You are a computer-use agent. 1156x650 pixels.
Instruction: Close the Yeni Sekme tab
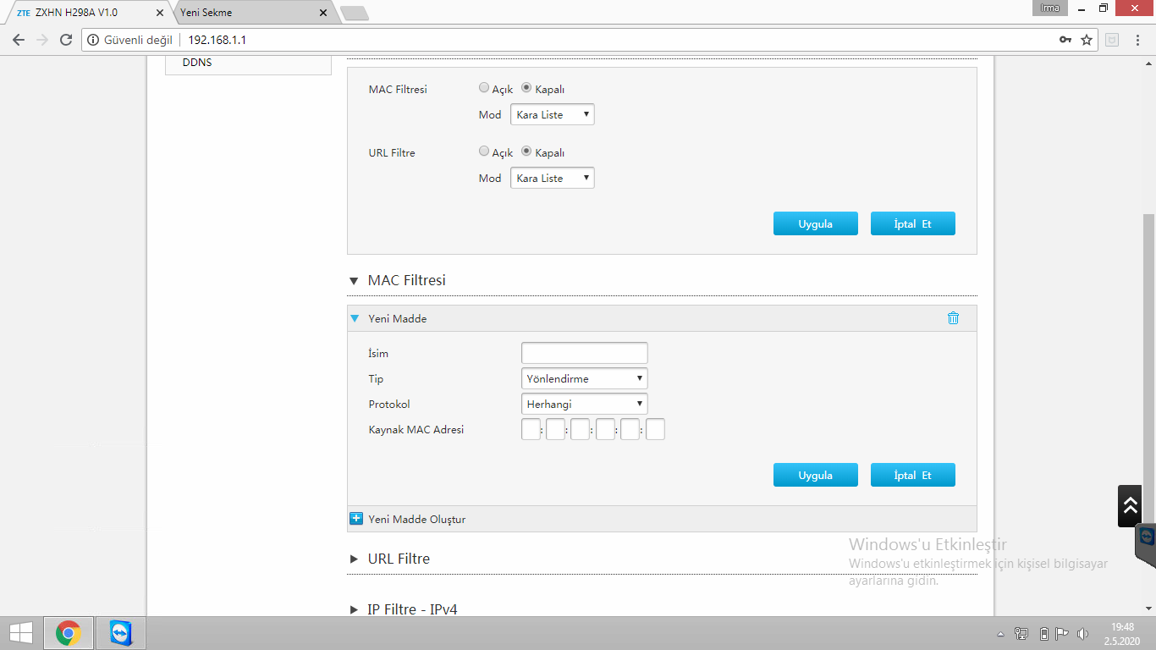pyautogui.click(x=322, y=13)
